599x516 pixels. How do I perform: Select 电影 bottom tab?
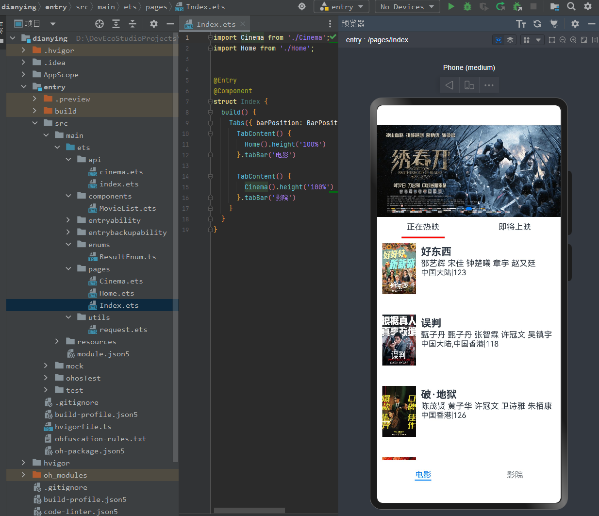(x=423, y=475)
